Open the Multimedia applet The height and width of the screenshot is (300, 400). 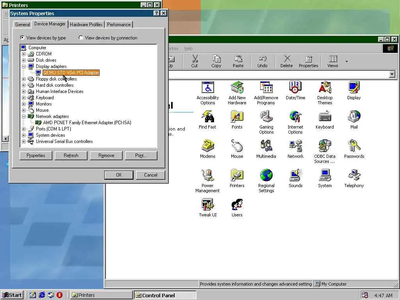coord(266,149)
